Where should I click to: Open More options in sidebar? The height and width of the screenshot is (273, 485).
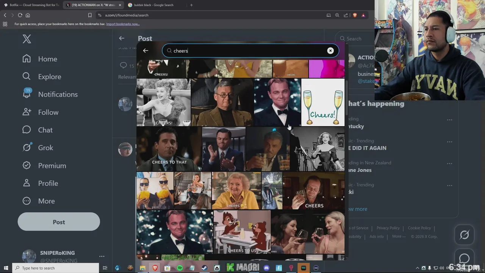pos(38,201)
